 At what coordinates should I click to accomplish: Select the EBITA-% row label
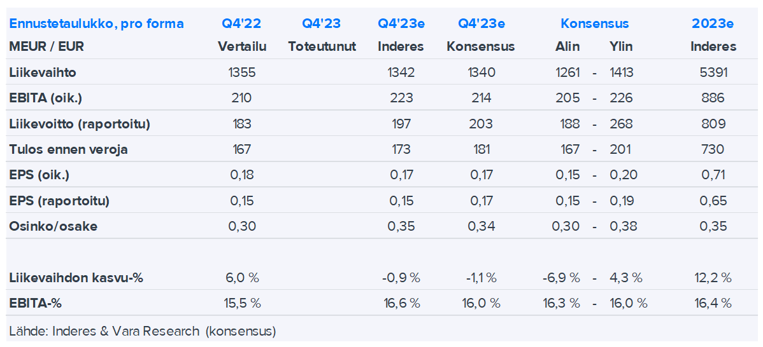point(36,303)
